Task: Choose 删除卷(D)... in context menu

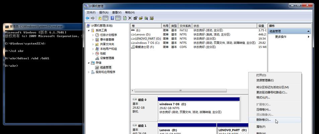Action: click(x=275, y=120)
